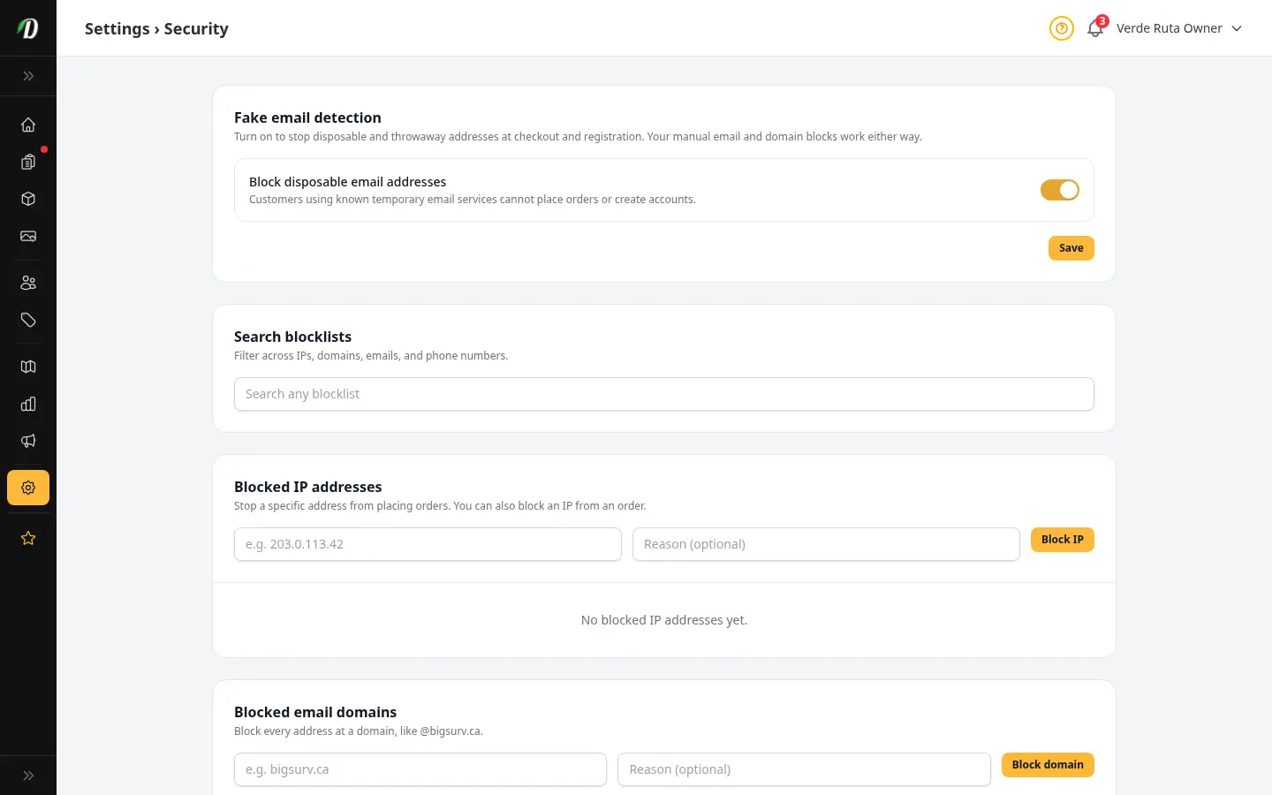Open the discounts tag icon
The image size is (1272, 795).
click(x=28, y=320)
